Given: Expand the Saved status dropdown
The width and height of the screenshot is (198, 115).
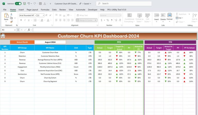Looking at the screenshot, I should [90, 4].
